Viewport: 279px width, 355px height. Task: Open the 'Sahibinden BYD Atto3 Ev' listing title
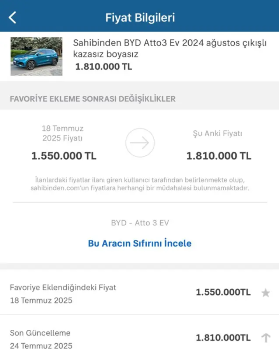170,49
